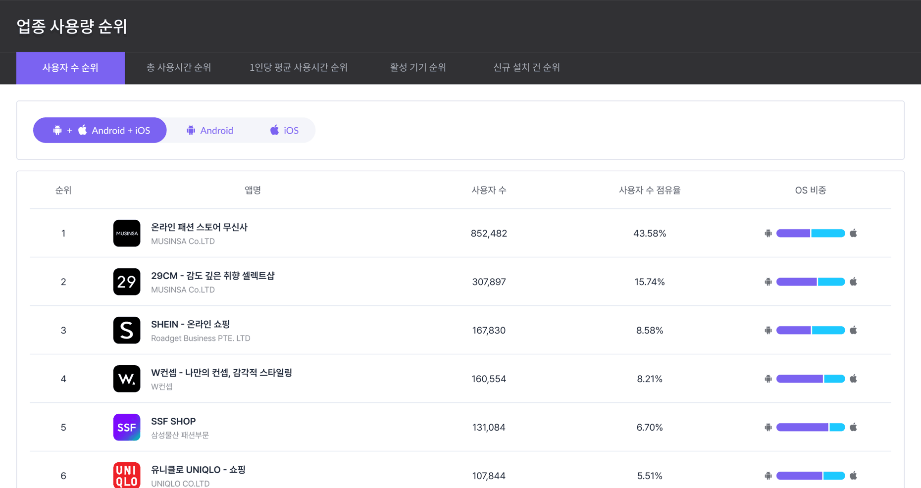Click Android icon in SSF SHOP row
This screenshot has height=488, width=921.
coord(768,427)
